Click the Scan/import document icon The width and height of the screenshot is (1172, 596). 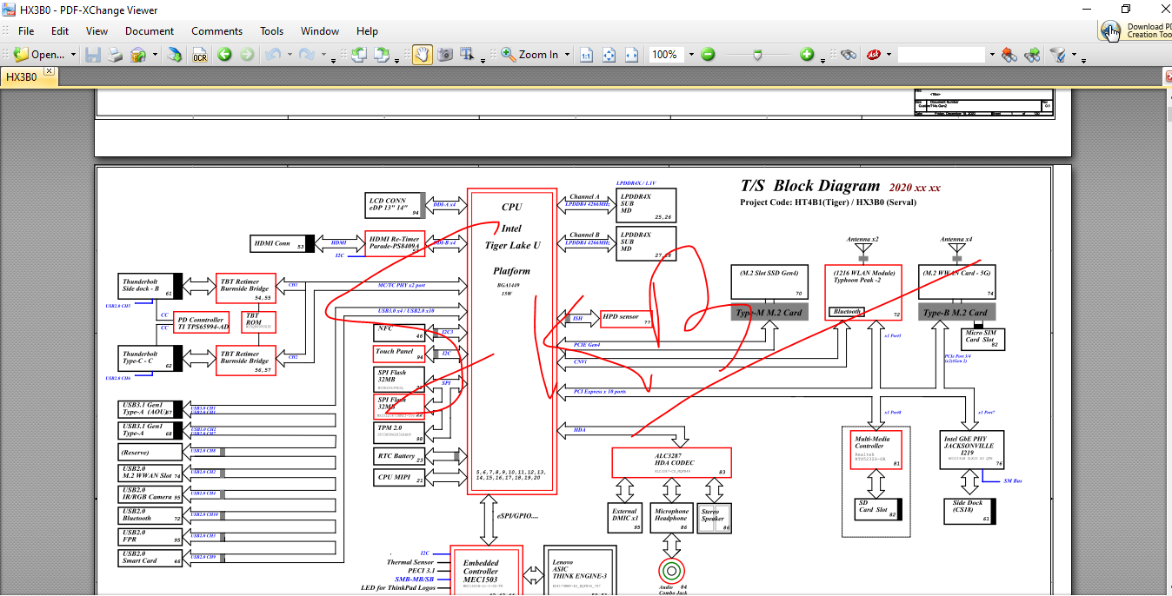click(x=176, y=55)
